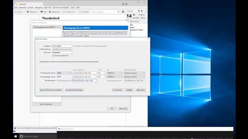This screenshot has width=248, height=139.
Task: Open the Posteingangs-Server authentication dropdown
Action: pos(134,73)
